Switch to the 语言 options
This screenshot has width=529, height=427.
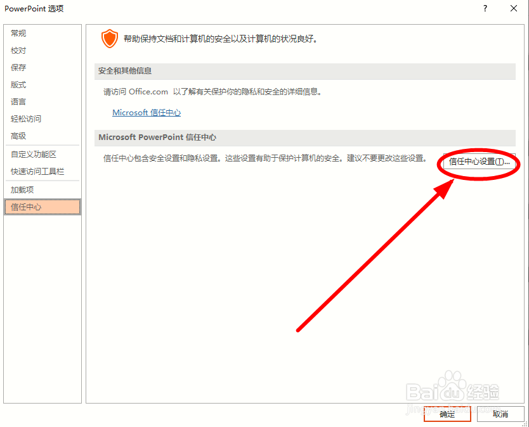click(x=42, y=102)
